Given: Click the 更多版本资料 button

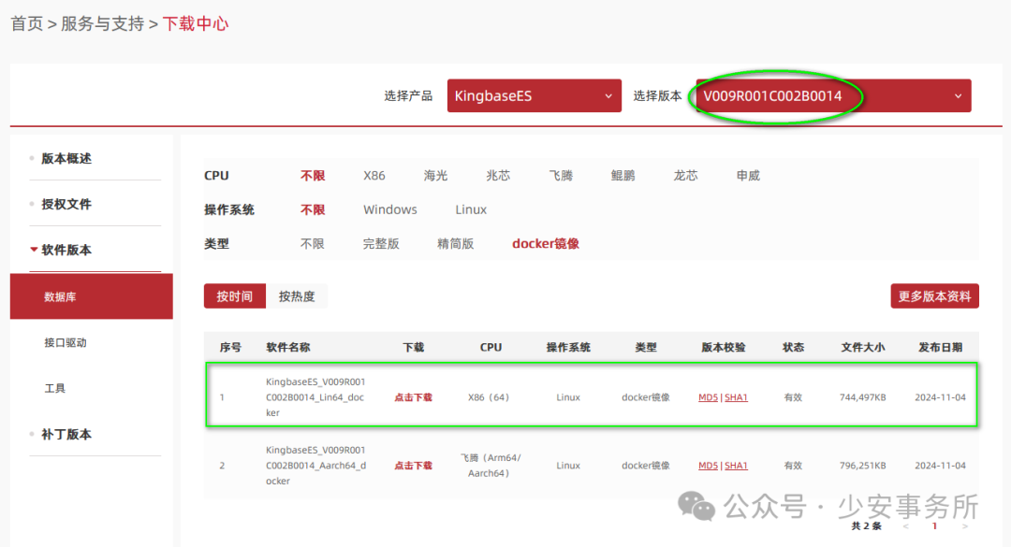Looking at the screenshot, I should tap(934, 295).
